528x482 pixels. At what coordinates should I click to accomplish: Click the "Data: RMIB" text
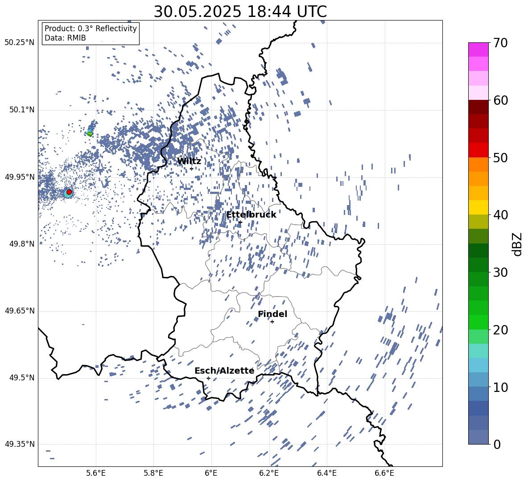65,38
